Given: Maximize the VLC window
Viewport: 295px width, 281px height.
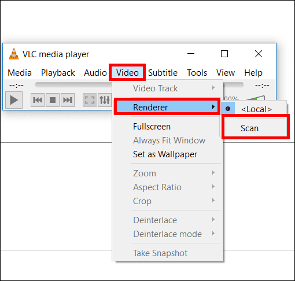Looking at the screenshot, I should (x=224, y=54).
